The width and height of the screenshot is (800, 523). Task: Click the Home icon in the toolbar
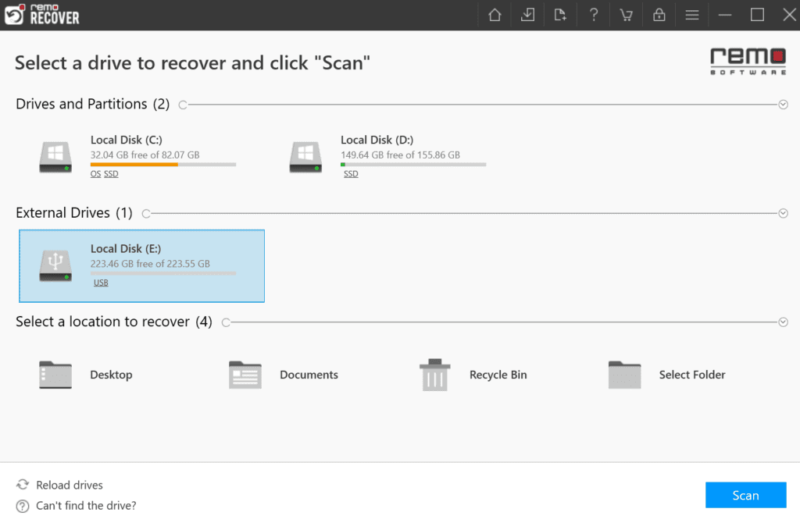(x=494, y=14)
